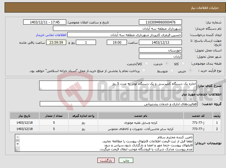Click the quantity cell in row 1
The image size is (226, 168).
click(x=54, y=123)
